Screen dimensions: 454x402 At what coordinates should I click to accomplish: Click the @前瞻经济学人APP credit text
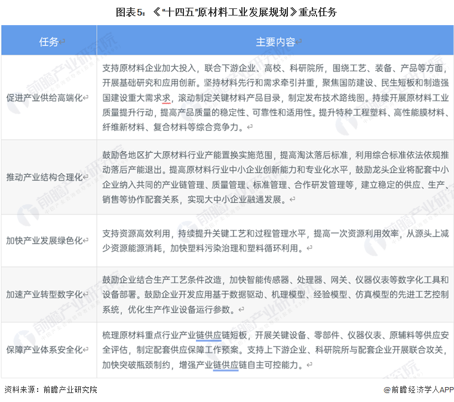click(x=418, y=389)
